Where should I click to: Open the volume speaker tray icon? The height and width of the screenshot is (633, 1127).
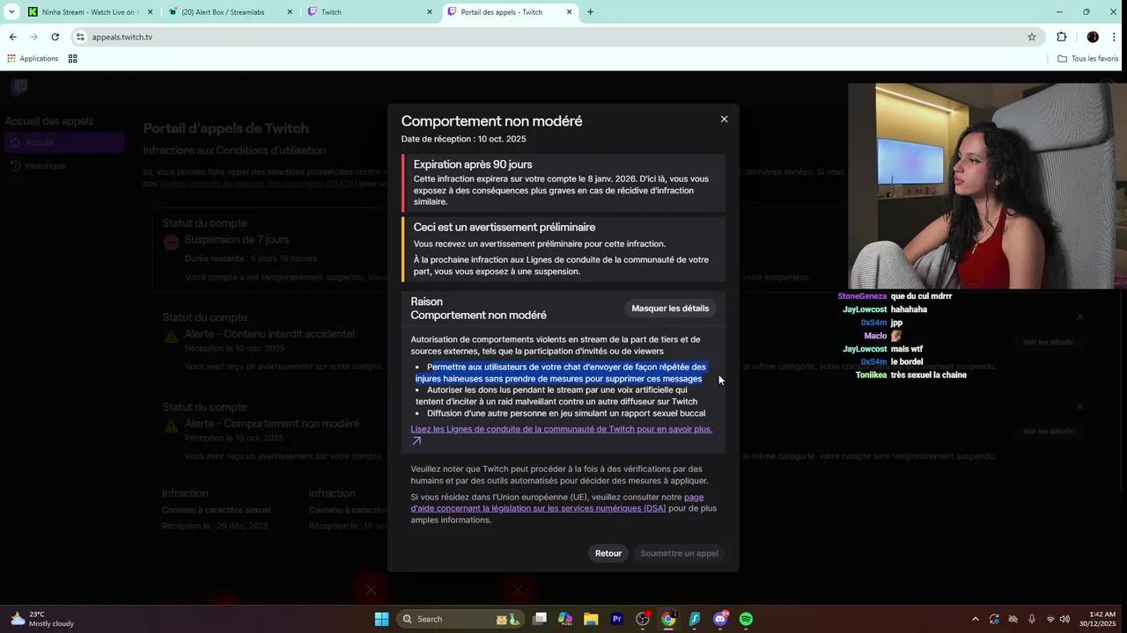pyautogui.click(x=1064, y=619)
